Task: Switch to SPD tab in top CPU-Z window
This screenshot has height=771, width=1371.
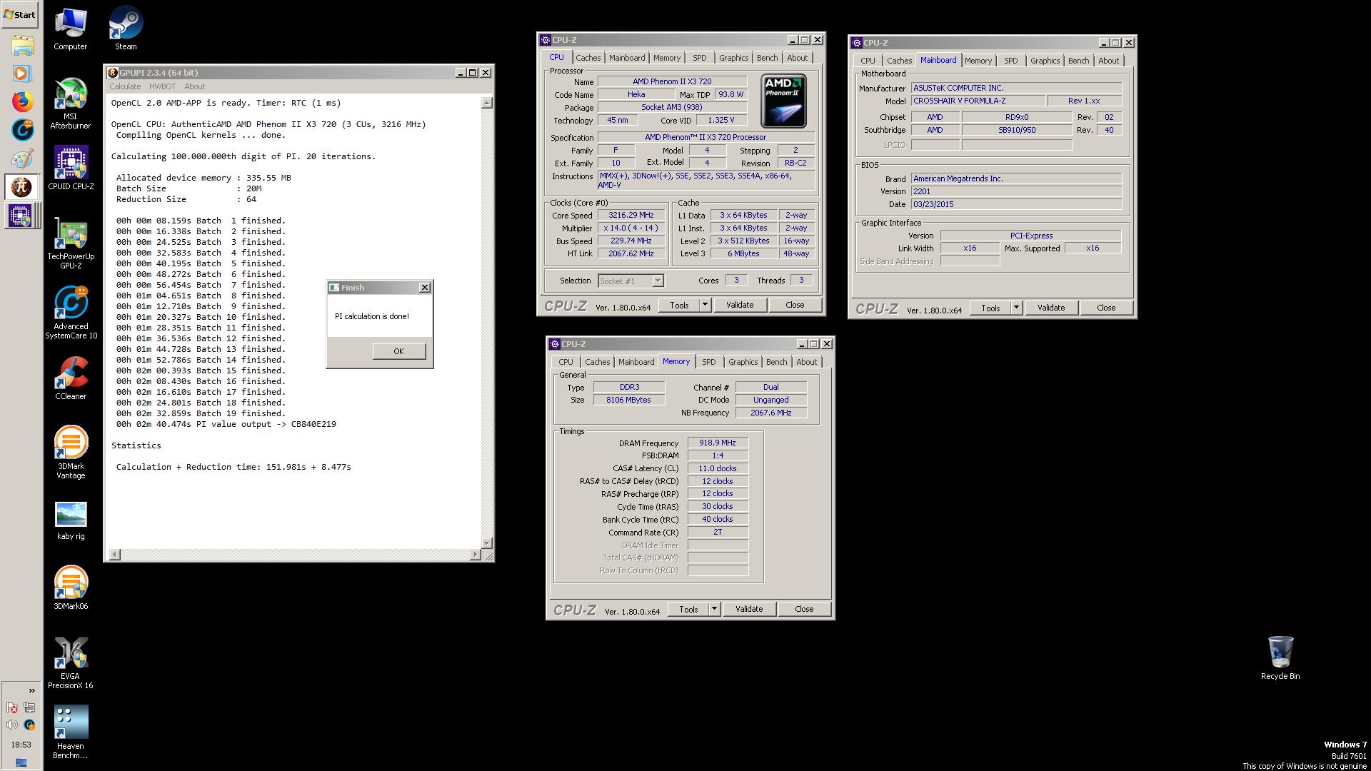Action: coord(699,58)
